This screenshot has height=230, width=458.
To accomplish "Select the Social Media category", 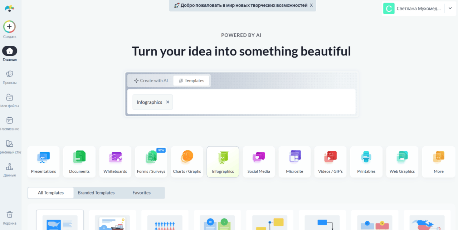I will click(x=259, y=162).
